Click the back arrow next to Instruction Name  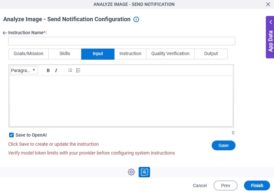pyautogui.click(x=5, y=33)
